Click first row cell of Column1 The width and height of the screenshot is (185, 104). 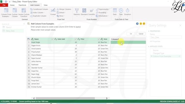[x=128, y=42]
